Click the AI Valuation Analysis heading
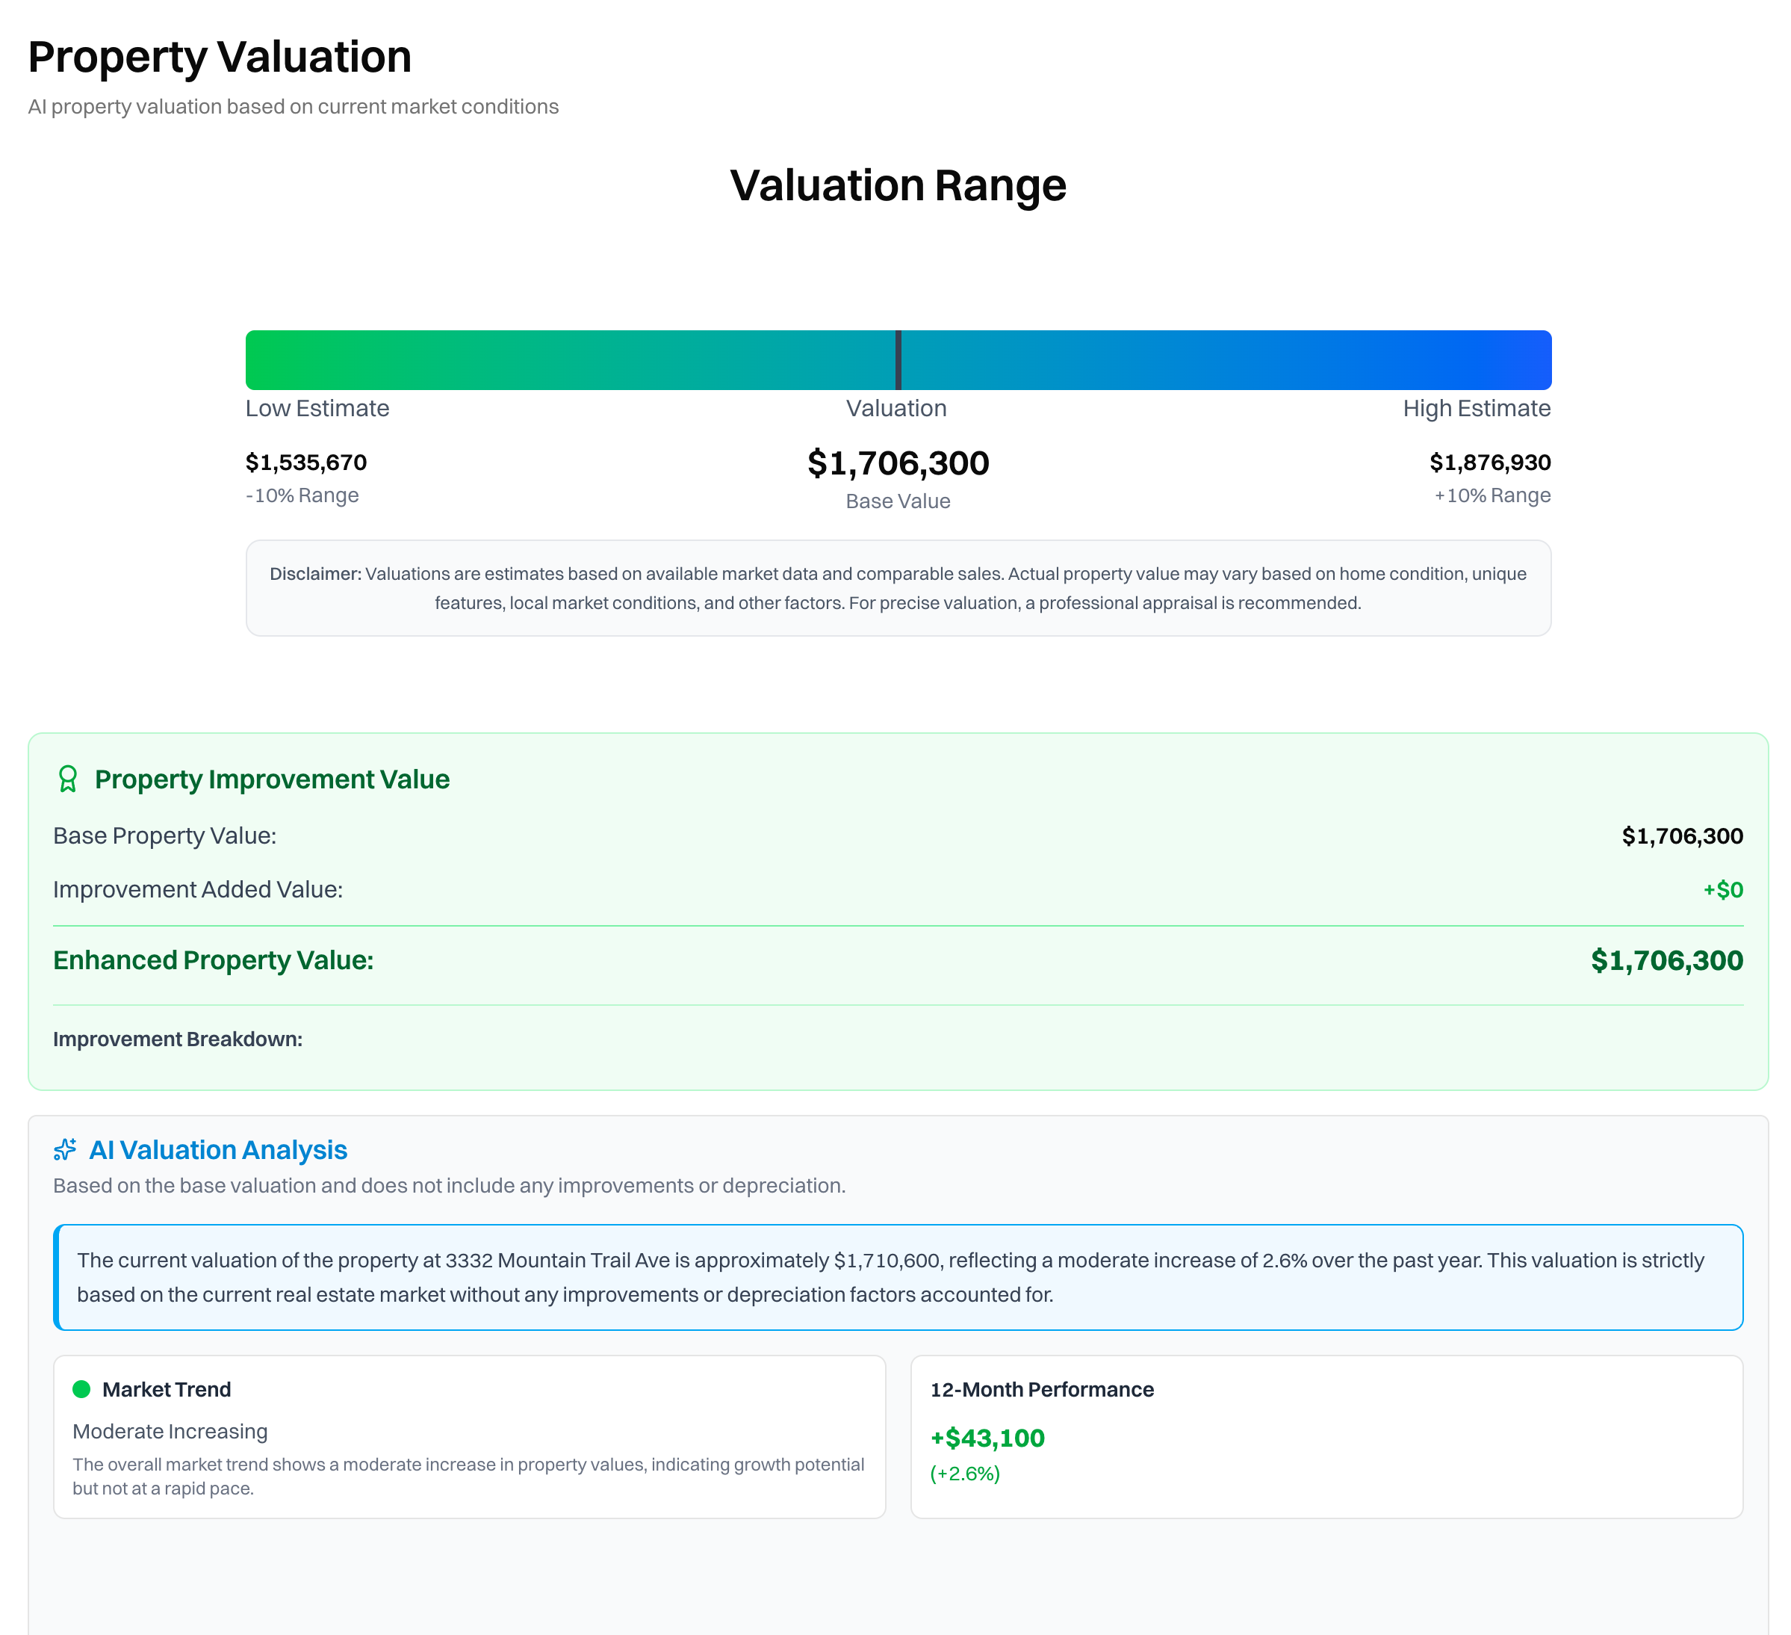The width and height of the screenshot is (1791, 1635). 217,1149
